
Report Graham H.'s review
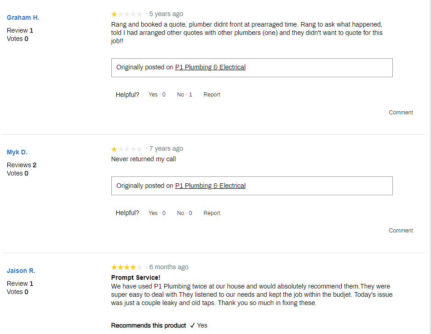tap(212, 94)
